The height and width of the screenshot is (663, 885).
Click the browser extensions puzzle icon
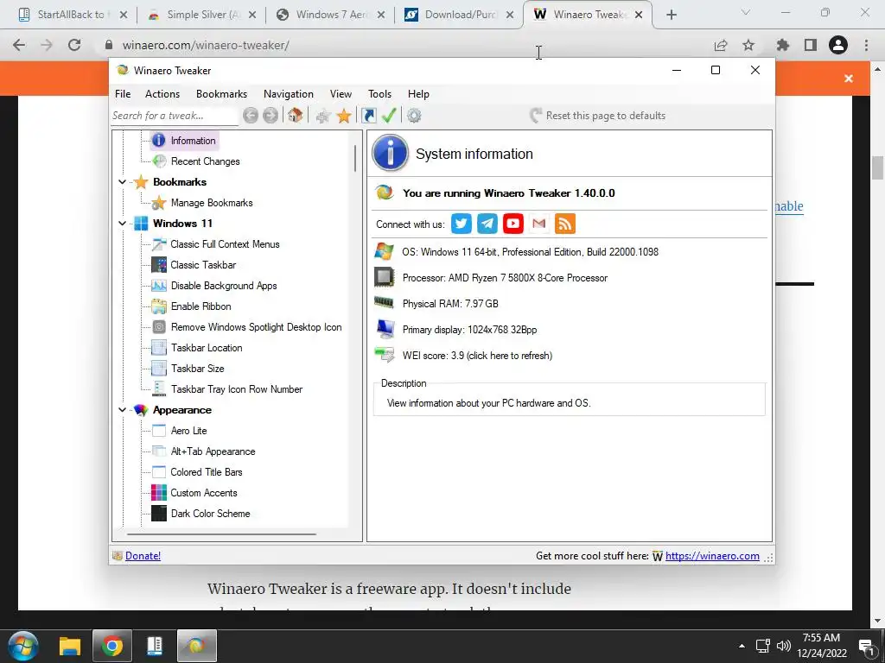click(782, 45)
